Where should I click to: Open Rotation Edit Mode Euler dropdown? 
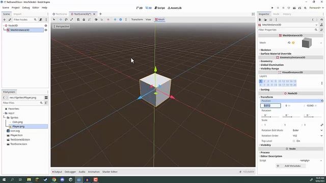[308, 130]
